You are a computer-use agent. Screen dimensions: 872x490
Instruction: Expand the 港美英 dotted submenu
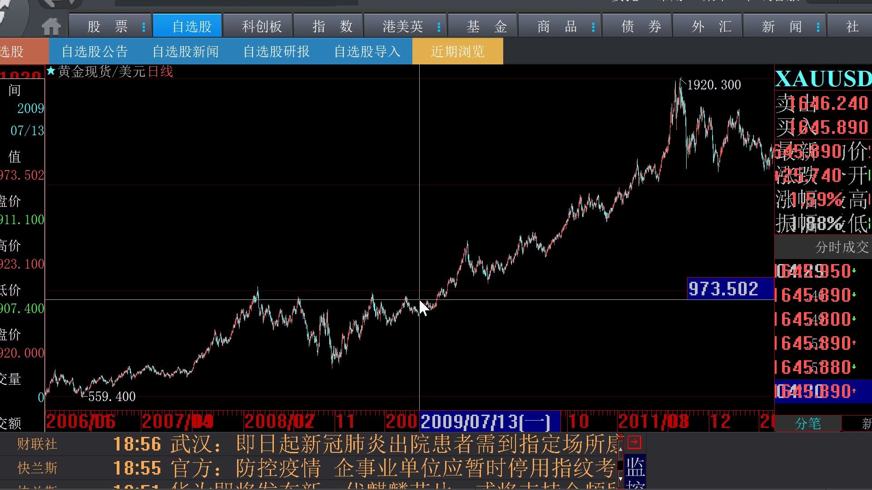tap(439, 27)
